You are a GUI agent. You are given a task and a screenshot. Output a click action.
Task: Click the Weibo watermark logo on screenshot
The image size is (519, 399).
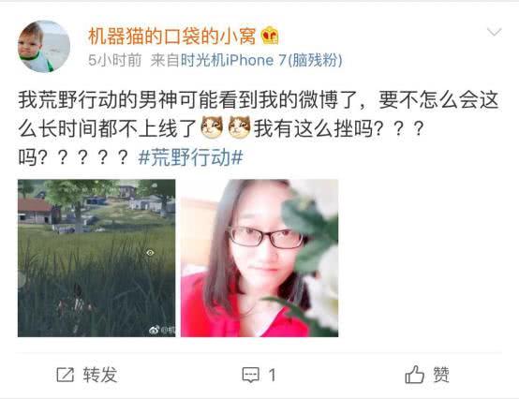[154, 330]
